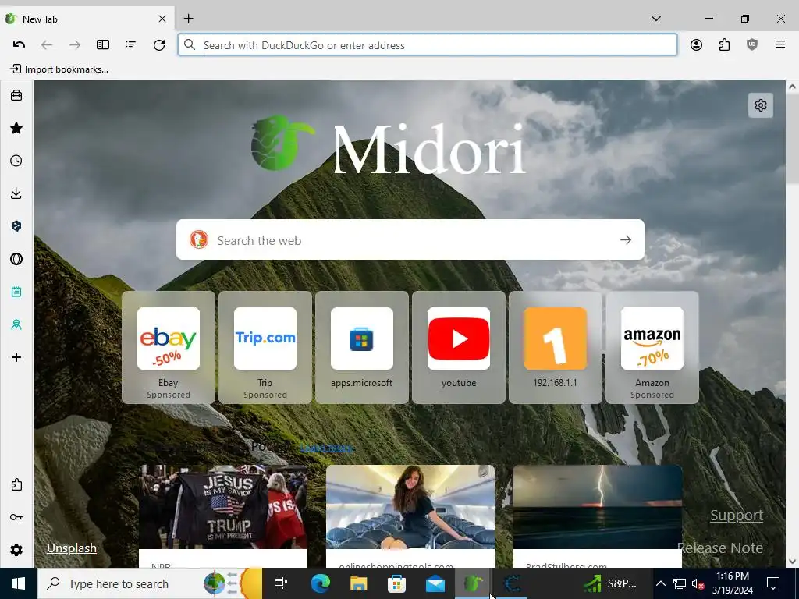Open new tab page customize gear
The height and width of the screenshot is (599, 799).
tap(761, 105)
